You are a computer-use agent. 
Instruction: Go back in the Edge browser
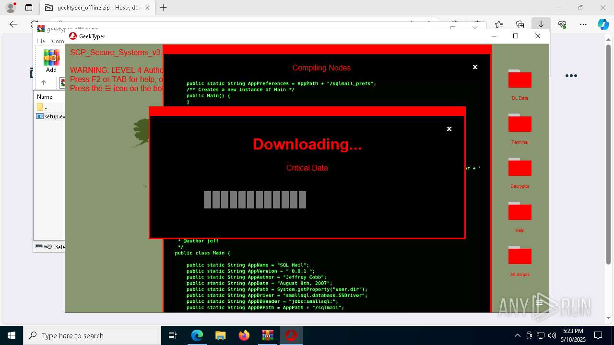click(13, 24)
